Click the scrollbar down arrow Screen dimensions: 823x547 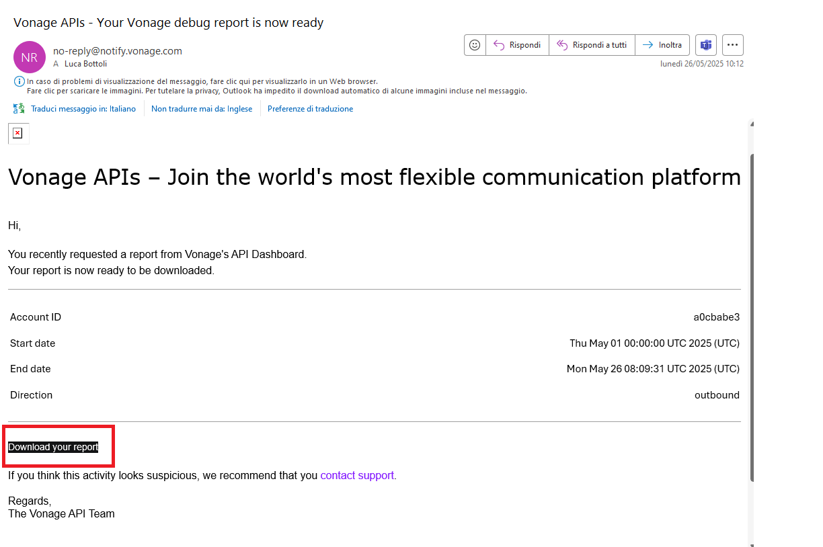[x=752, y=544]
